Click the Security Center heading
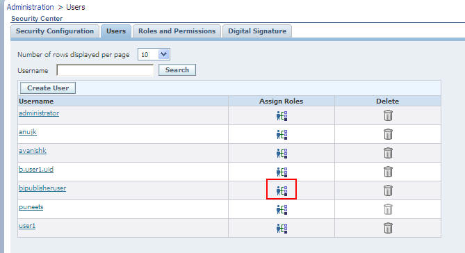465x253 pixels. point(37,19)
